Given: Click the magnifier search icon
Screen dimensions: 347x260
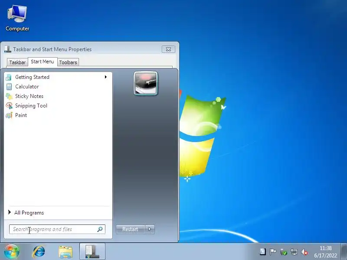Looking at the screenshot, I should pos(100,229).
